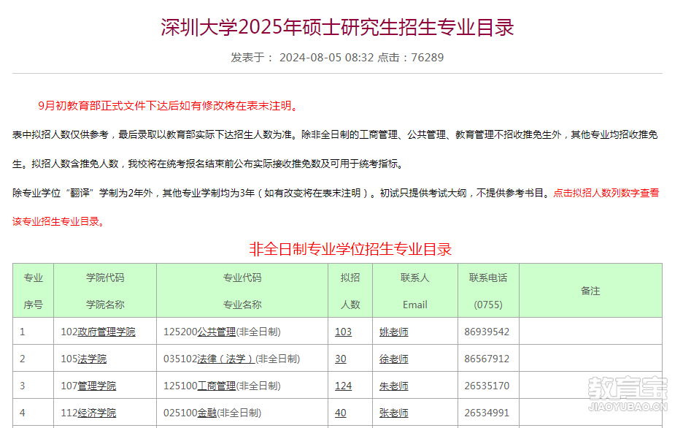Viewport: 683px width, 428px height.
Task: Select phone number 86567912
Action: pyautogui.click(x=487, y=359)
